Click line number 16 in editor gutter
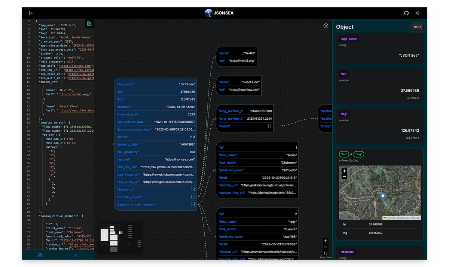 28,82
